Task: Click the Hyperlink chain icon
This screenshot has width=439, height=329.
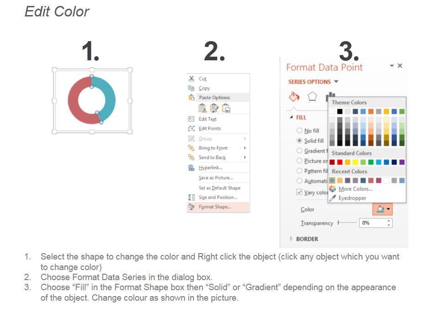Action: [x=191, y=168]
